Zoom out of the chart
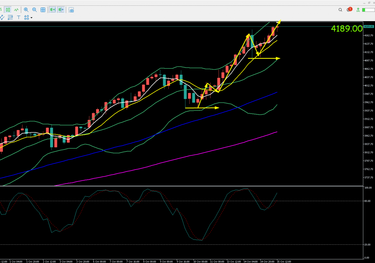 [x=35, y=10]
